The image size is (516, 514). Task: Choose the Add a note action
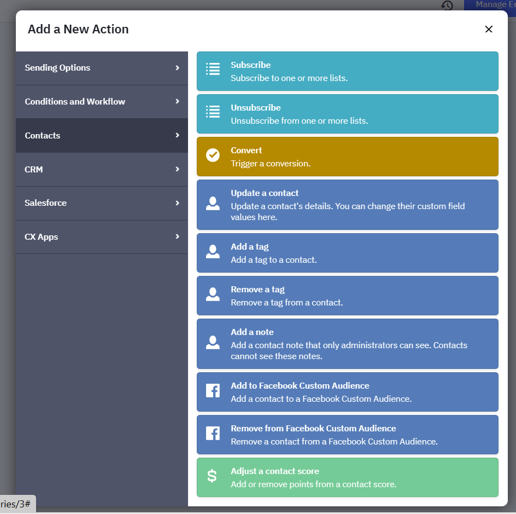pos(348,344)
